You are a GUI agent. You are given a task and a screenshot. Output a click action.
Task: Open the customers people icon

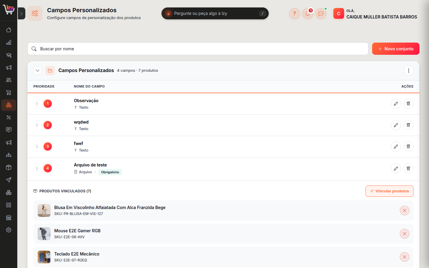[x=9, y=80]
